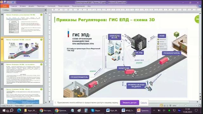Viewport: 203px width, 114px height.
Task: Switch to Normal view in status bar
Action: 161,105
